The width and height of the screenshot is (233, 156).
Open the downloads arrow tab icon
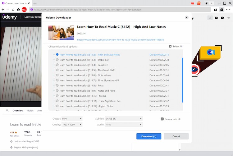(x=210, y=18)
